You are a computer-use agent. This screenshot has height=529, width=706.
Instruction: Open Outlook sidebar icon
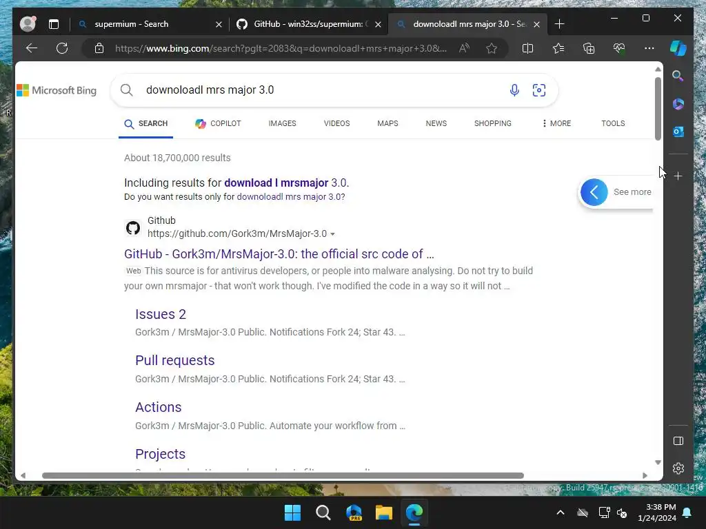[x=678, y=132]
